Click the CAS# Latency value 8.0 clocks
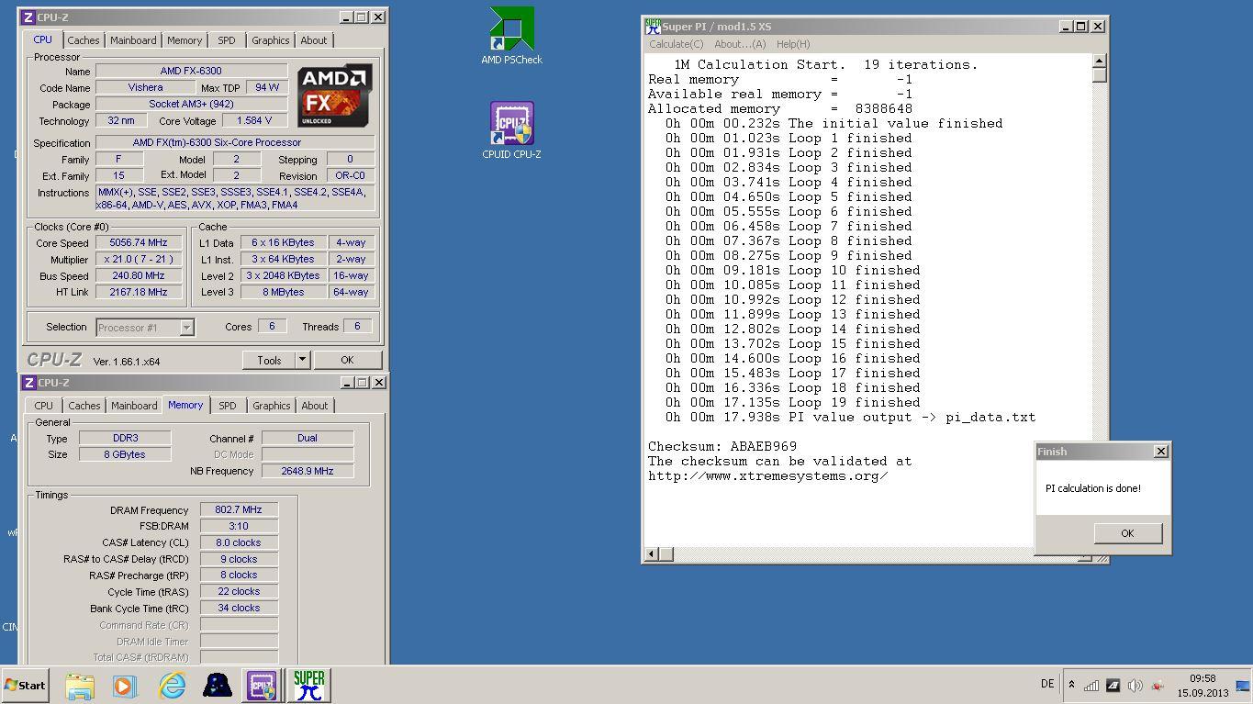Screen dimensions: 1253x704 click(x=239, y=542)
